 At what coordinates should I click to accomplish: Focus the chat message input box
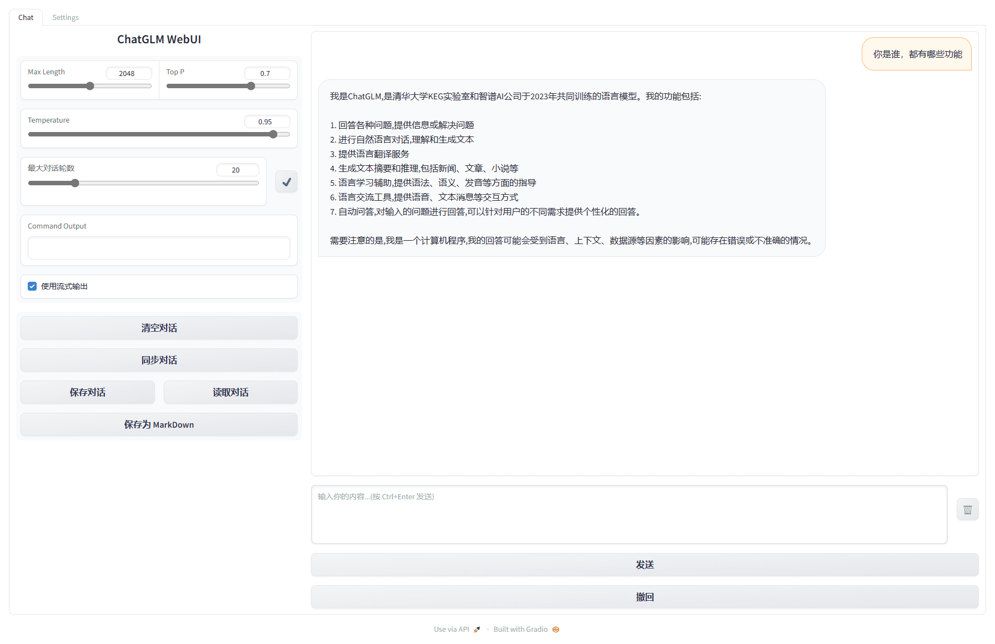pyautogui.click(x=629, y=515)
